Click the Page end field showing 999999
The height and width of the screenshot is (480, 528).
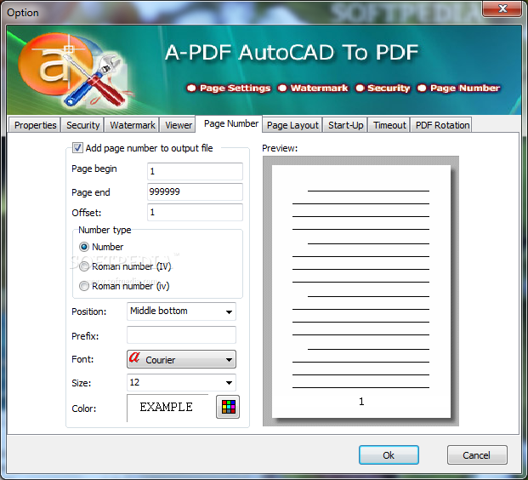tap(195, 191)
